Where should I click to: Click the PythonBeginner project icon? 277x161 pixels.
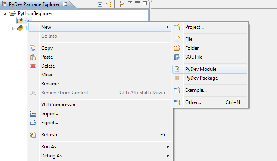(13, 13)
